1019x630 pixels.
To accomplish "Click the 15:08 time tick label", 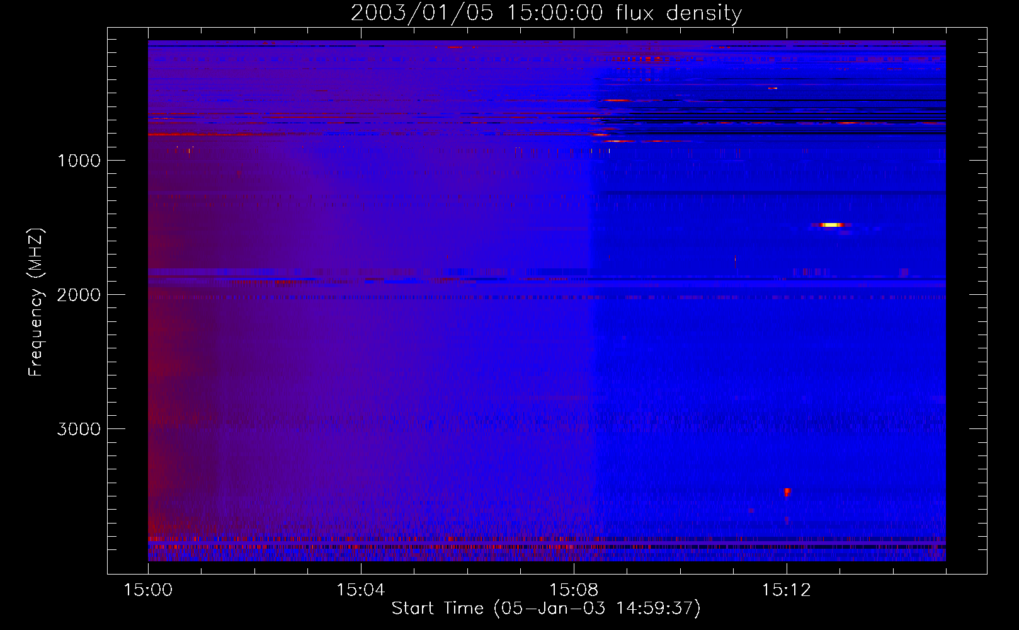I will tap(573, 590).
